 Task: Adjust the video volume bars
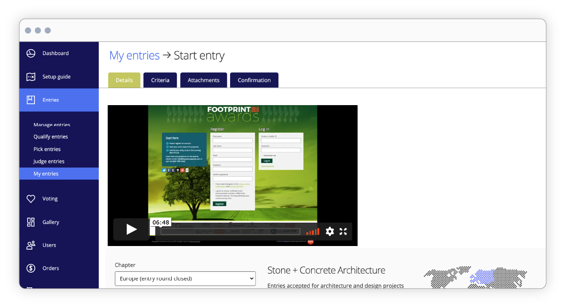313,231
